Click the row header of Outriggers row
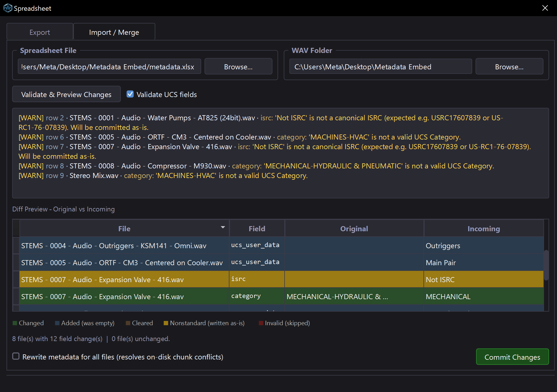Screen dimensions: 557x392 point(16,245)
